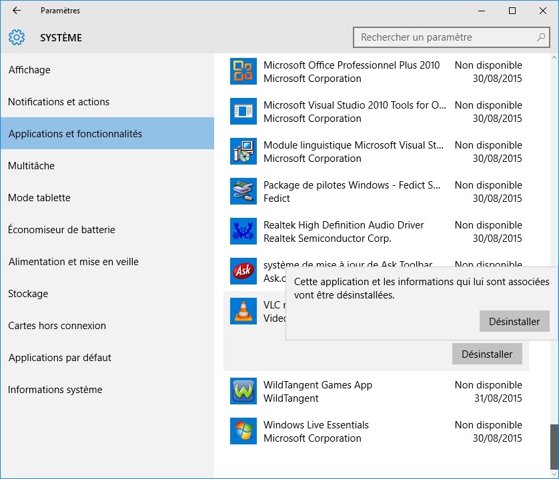Click the Désinstaller button under the VLC entry
Viewport: 559px width, 479px height.
pos(487,354)
